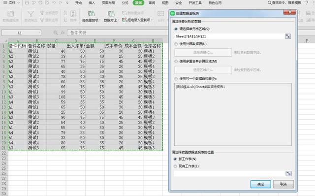
Task: Click header cell 成本单价
Action: point(114,46)
